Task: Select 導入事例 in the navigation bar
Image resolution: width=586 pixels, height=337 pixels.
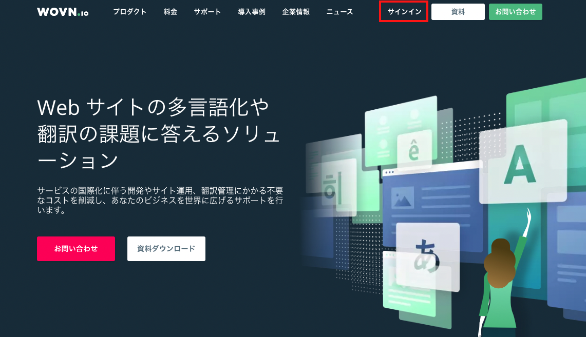Action: [x=252, y=12]
